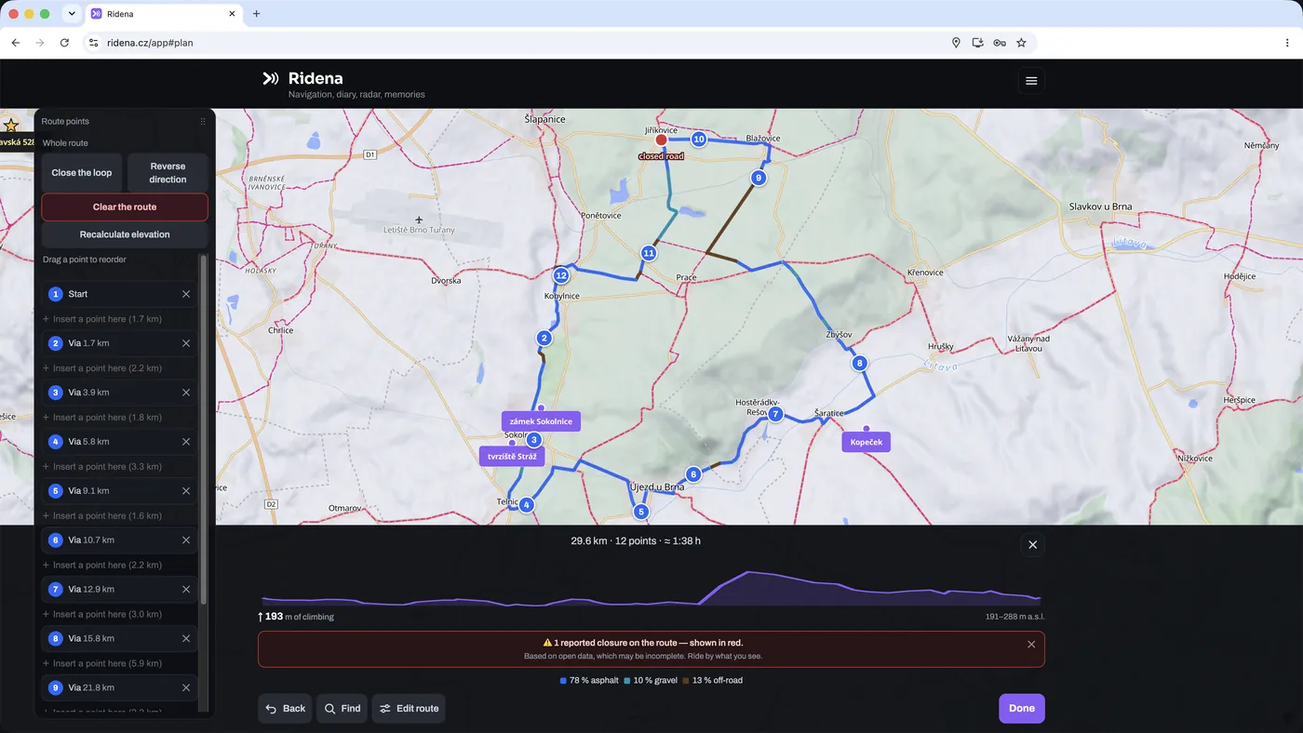Remove the Via 9.1 km point
The height and width of the screenshot is (733, 1303).
[x=186, y=491]
